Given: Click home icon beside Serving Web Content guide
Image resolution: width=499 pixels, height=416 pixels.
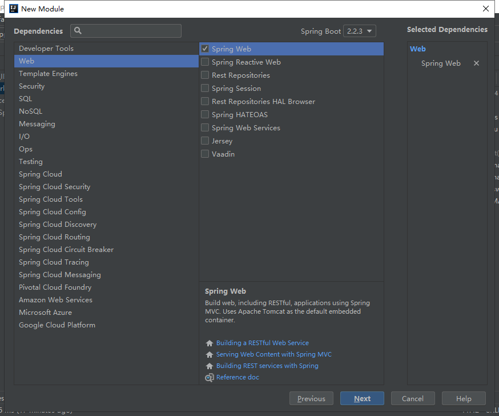Looking at the screenshot, I should tap(210, 355).
